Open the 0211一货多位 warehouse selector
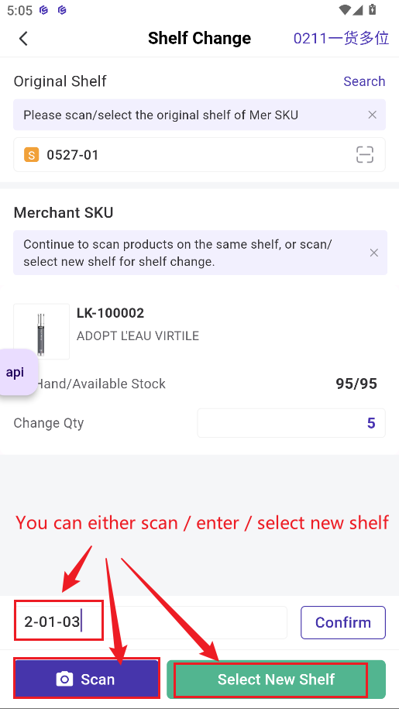Image resolution: width=399 pixels, height=709 pixels. point(341,39)
